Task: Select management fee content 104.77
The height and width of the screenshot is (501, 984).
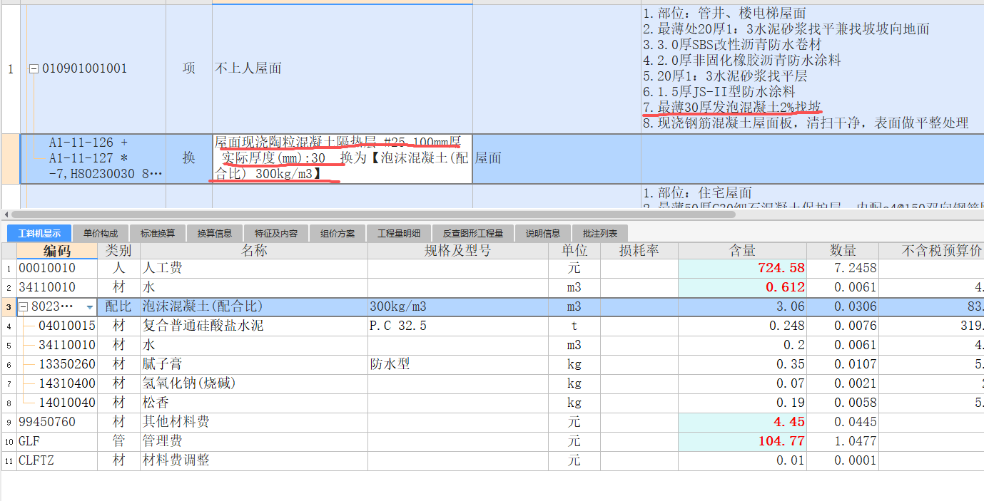Action: click(x=742, y=442)
